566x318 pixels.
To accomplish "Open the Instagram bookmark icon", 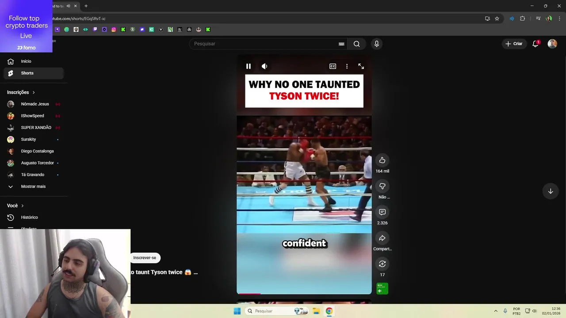I will point(114,30).
